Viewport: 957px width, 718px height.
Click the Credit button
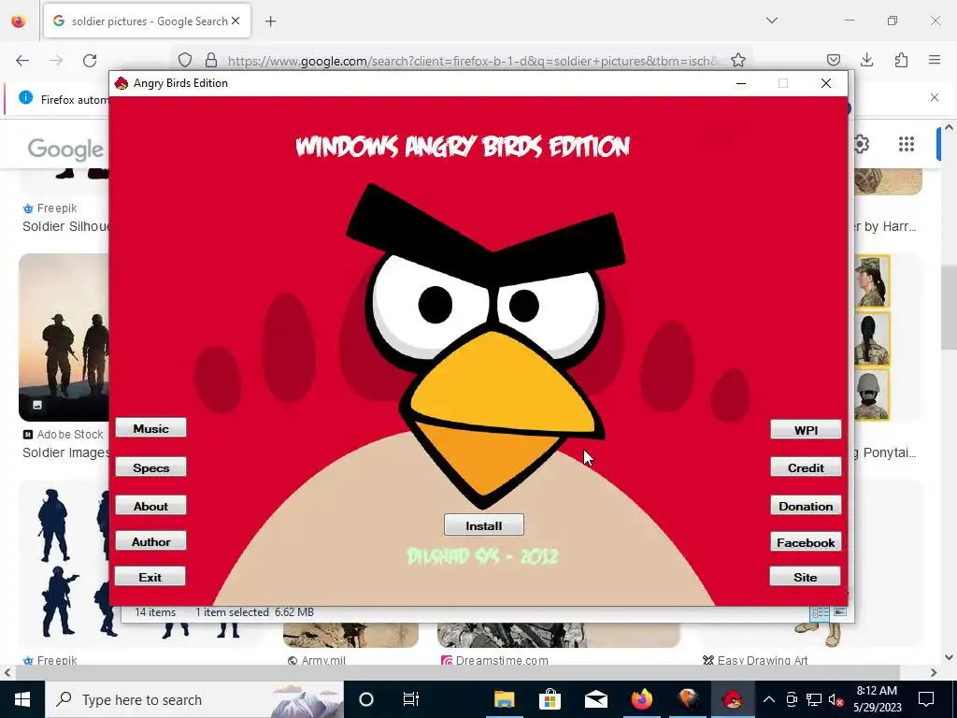(x=806, y=467)
